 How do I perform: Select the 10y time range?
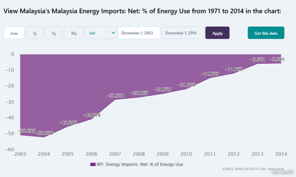tap(74, 33)
